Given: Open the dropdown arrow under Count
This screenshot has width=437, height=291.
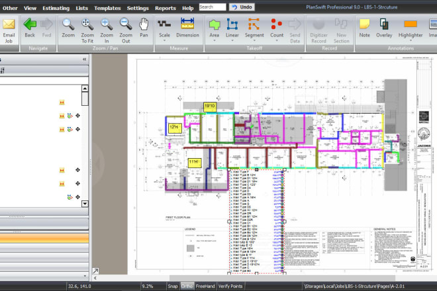Looking at the screenshot, I should (277, 40).
